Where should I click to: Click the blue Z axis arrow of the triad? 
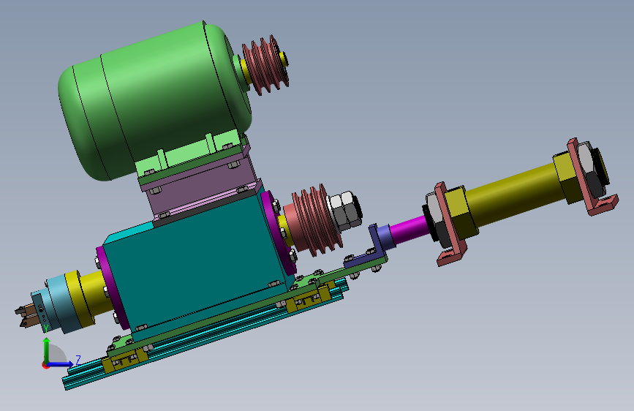[x=61, y=364]
